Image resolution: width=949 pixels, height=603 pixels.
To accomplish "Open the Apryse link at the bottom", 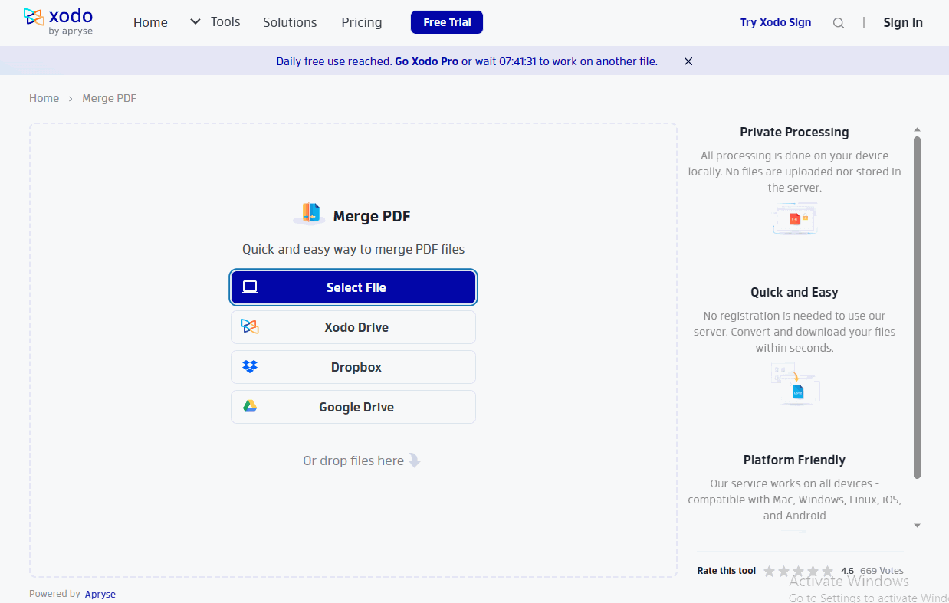I will [100, 594].
